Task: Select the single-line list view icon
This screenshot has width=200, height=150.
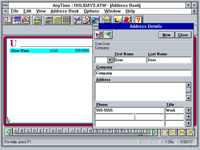Action: [48, 20]
